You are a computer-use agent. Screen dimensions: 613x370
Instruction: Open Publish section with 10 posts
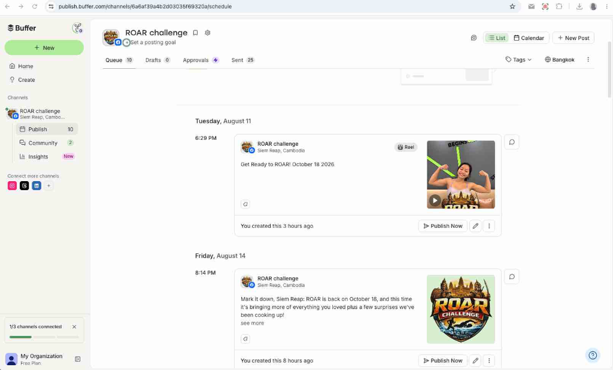pos(47,129)
